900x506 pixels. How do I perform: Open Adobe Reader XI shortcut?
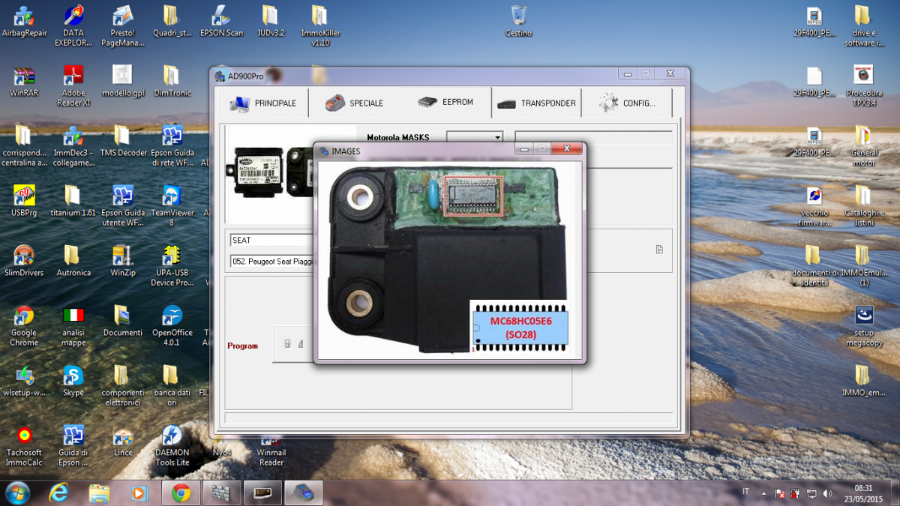click(73, 85)
